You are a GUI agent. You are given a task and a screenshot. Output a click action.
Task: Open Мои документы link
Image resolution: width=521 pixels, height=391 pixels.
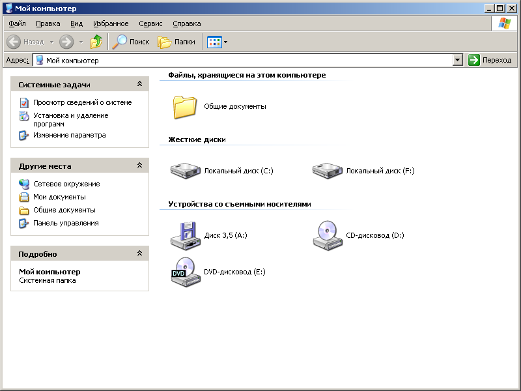tap(59, 197)
